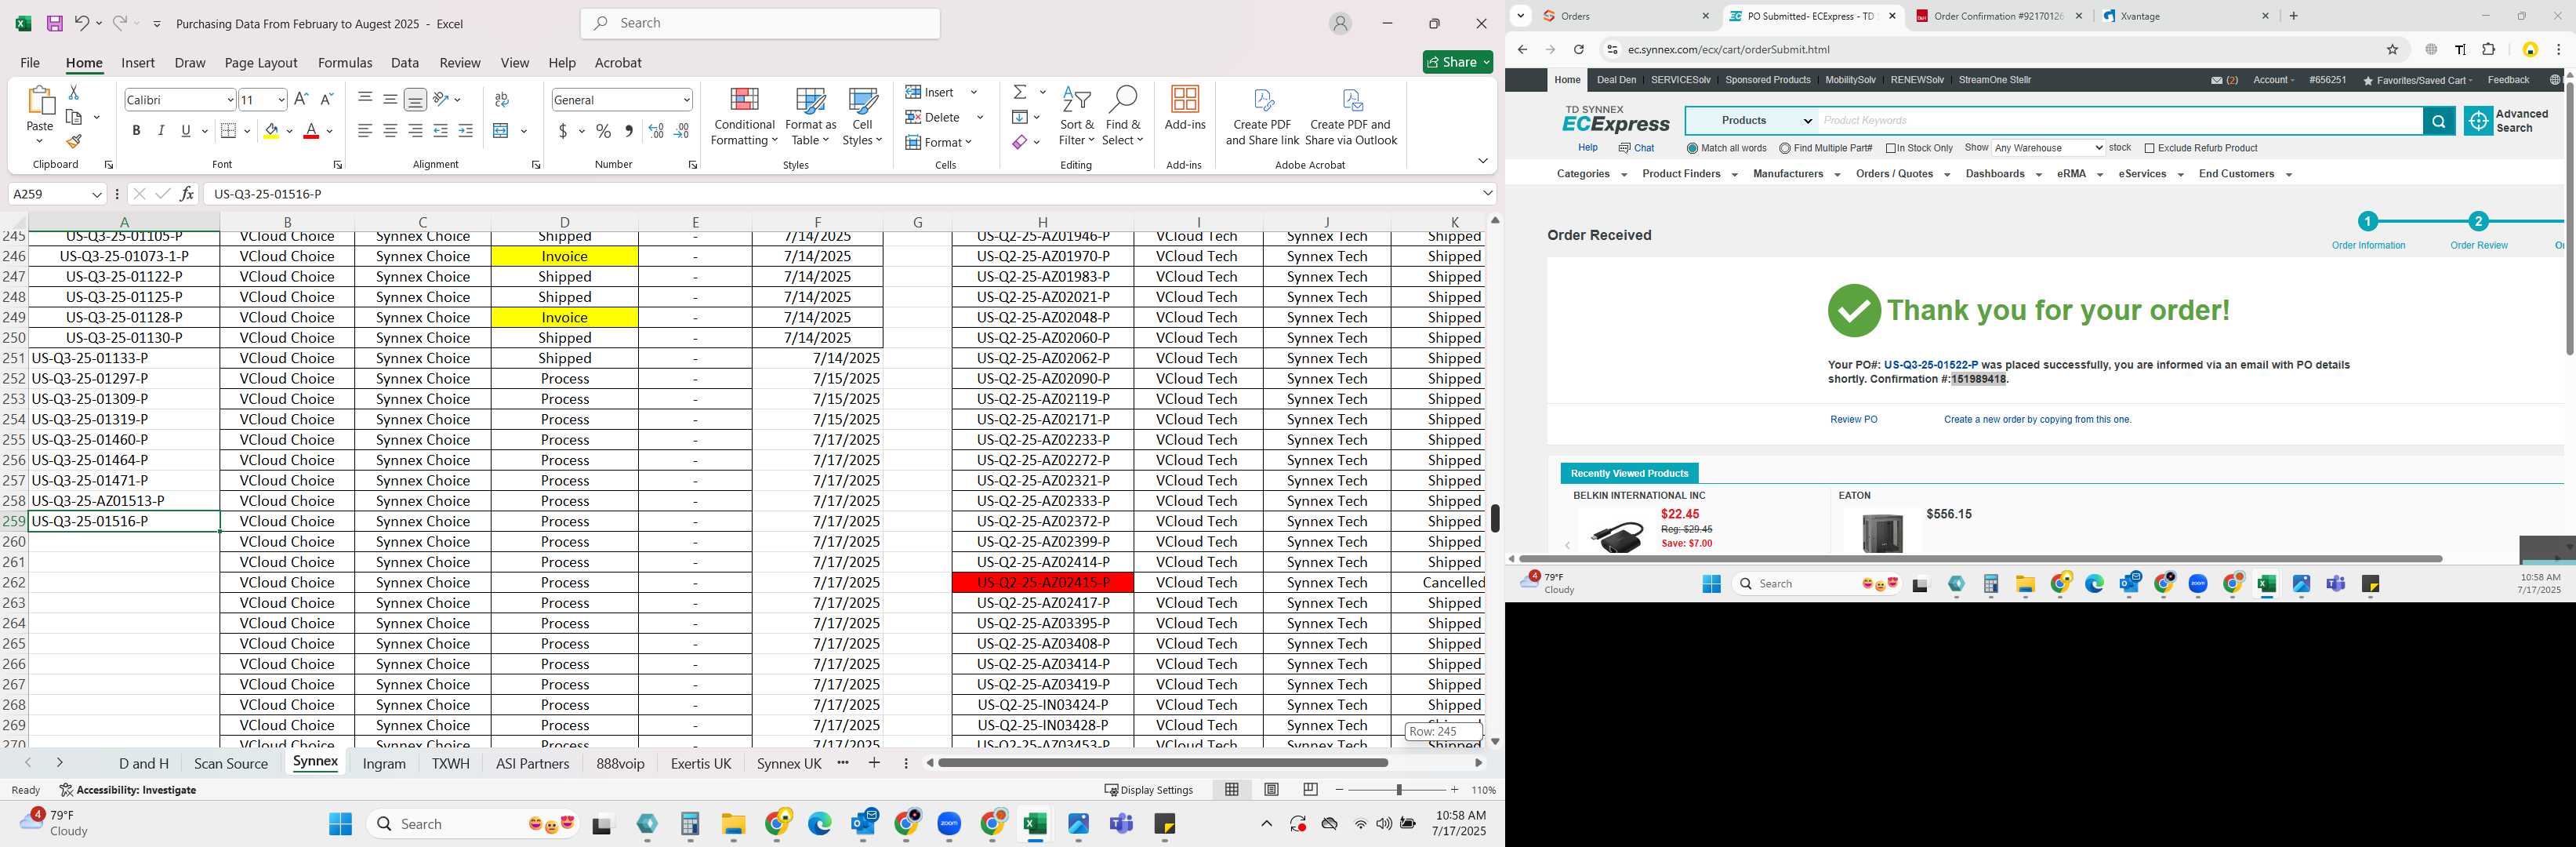This screenshot has height=847, width=2576.
Task: Expand the Orders / Quotes menu
Action: [1902, 174]
